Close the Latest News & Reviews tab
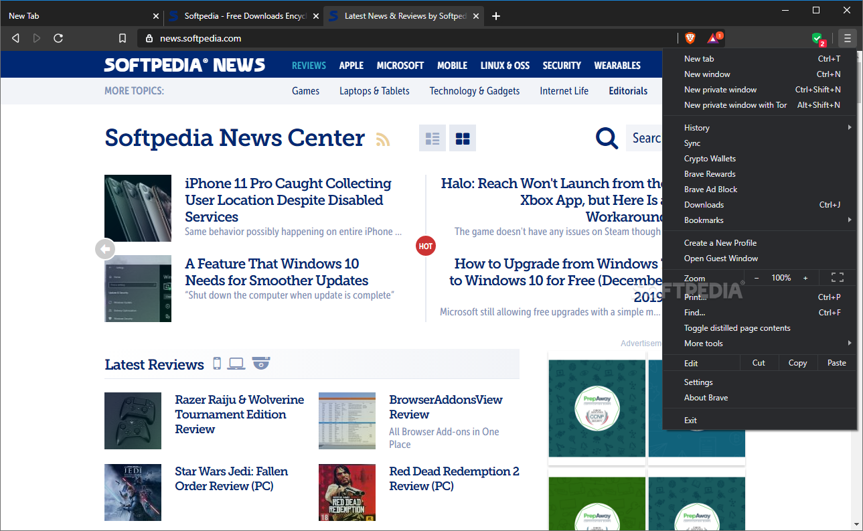Image resolution: width=863 pixels, height=531 pixels. pyautogui.click(x=476, y=16)
